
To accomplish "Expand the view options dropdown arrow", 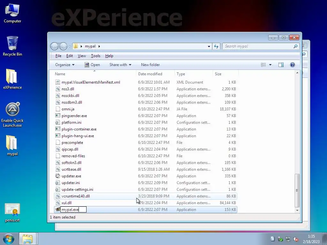I will (x=270, y=65).
